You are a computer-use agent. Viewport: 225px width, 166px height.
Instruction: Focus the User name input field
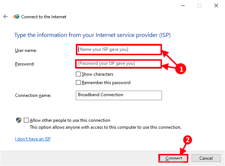(119, 49)
